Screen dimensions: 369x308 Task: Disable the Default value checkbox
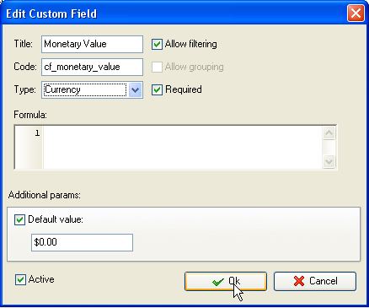coord(19,219)
